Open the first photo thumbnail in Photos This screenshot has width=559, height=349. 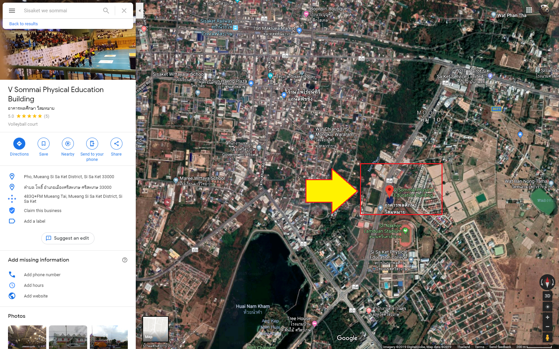(x=27, y=337)
